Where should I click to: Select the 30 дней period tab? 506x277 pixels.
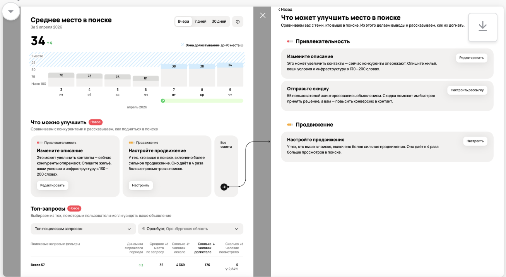(x=219, y=22)
